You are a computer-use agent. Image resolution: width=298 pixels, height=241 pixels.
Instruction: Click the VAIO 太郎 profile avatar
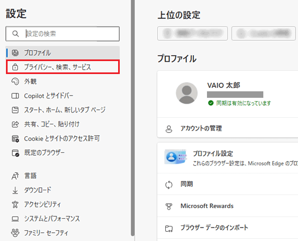pyautogui.click(x=186, y=93)
